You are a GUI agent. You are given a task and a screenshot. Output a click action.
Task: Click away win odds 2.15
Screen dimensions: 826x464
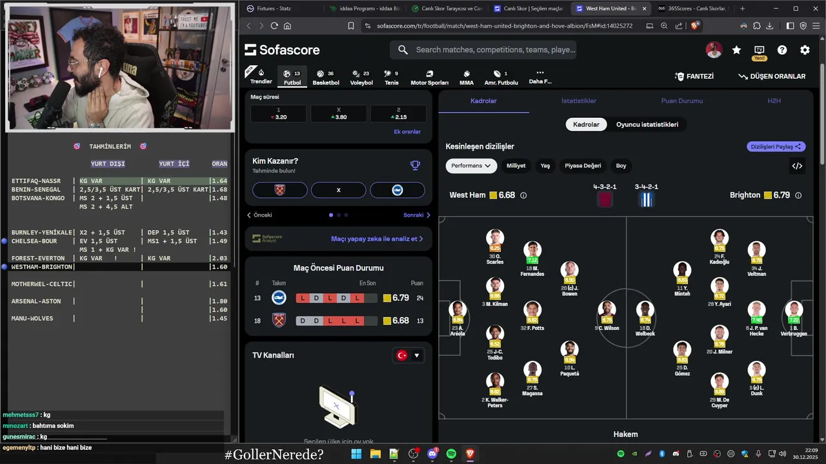[x=398, y=114]
